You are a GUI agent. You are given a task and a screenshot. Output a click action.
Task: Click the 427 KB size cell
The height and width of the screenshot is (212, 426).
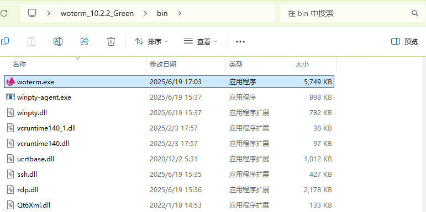pos(320,175)
